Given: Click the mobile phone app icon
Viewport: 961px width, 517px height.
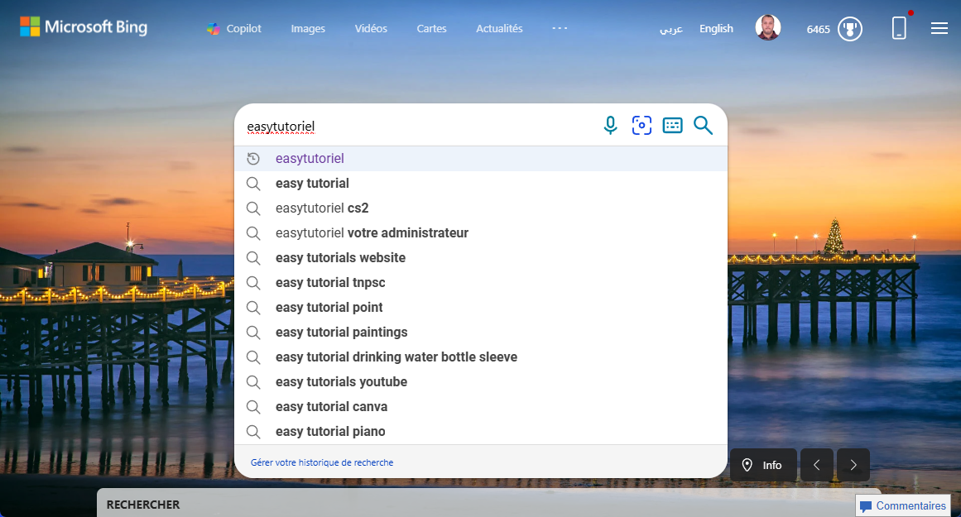Looking at the screenshot, I should (899, 28).
